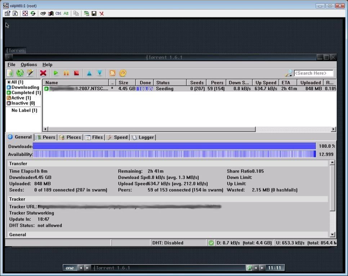Open VNC file transfer icon
The width and height of the screenshot is (348, 276).
[76, 14]
